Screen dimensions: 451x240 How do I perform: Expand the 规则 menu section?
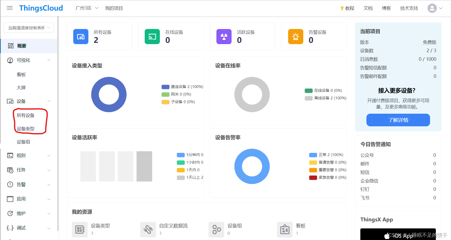[49, 156]
